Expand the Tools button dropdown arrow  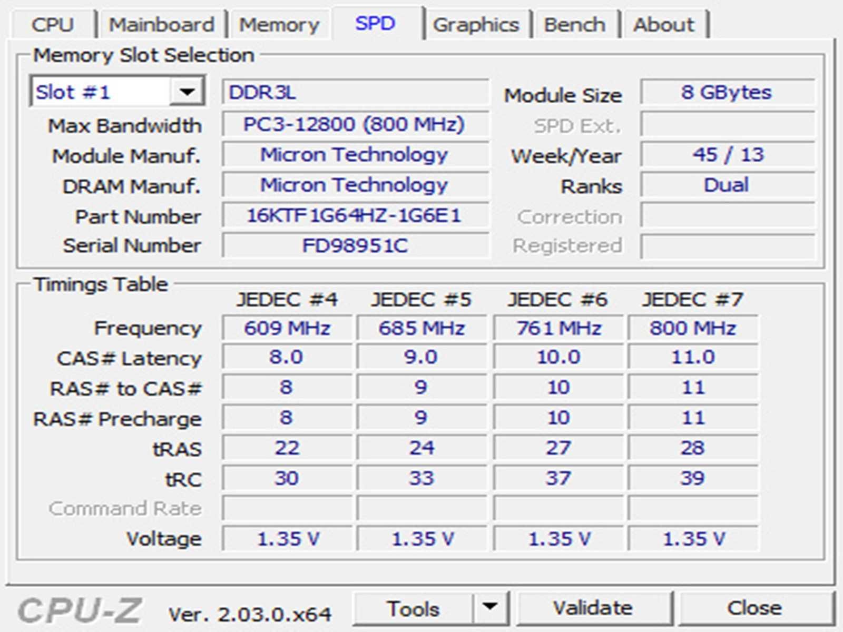coord(491,608)
